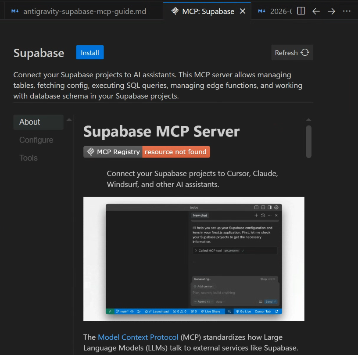Click the sidebar scroll-up arrow next to About
Image resolution: width=358 pixels, height=355 pixels.
pyautogui.click(x=69, y=120)
